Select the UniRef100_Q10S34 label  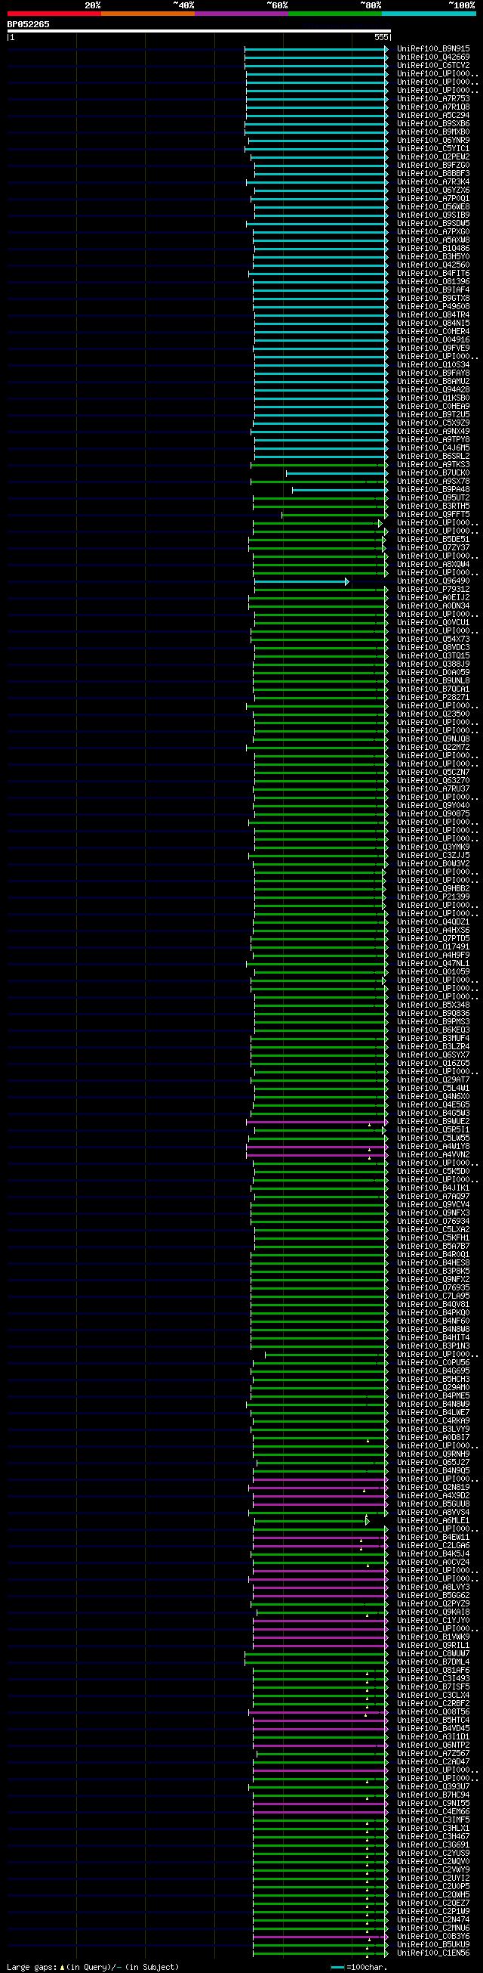point(433,364)
